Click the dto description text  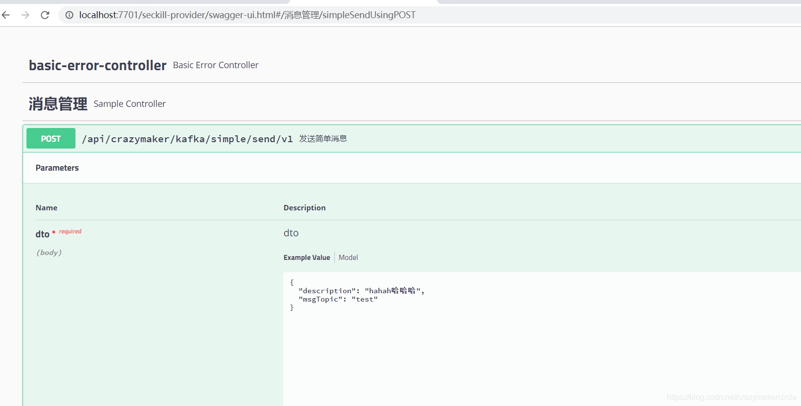point(291,233)
